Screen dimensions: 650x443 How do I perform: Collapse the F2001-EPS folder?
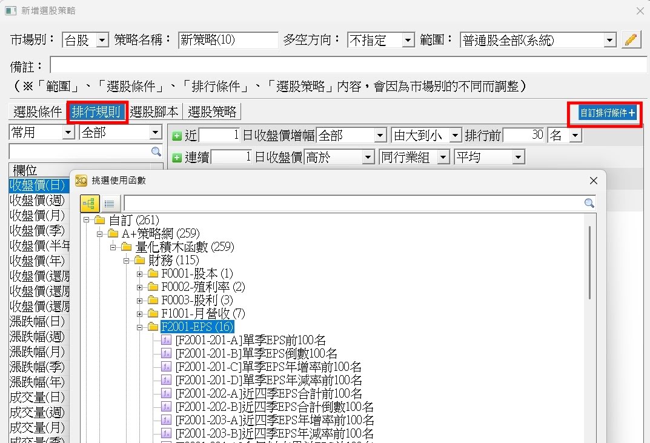click(139, 327)
